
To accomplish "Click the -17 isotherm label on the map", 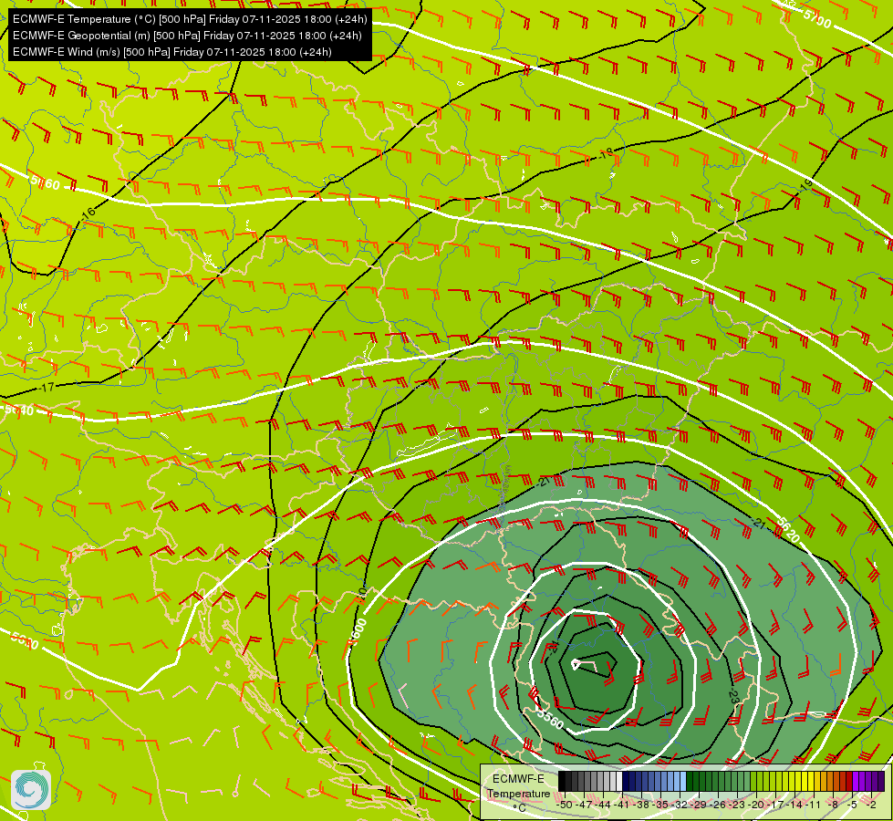I will [47, 388].
